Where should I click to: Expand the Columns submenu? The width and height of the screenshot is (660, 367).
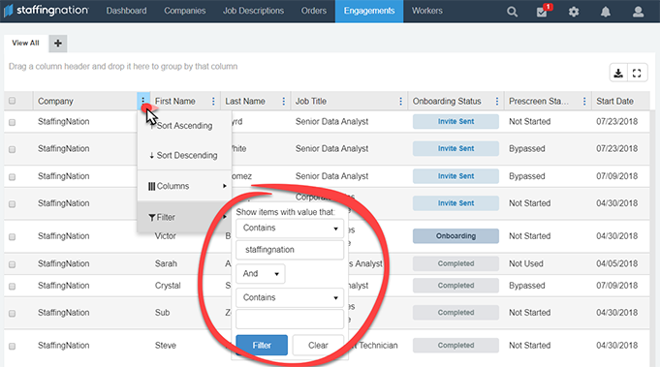(x=184, y=186)
